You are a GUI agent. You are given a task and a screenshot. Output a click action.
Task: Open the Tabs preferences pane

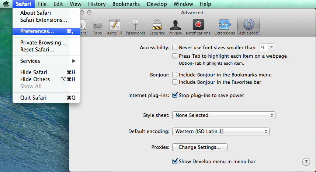(x=97, y=28)
